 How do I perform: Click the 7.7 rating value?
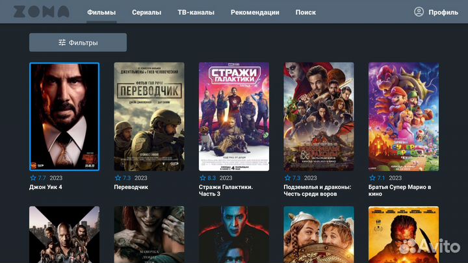pos(42,178)
